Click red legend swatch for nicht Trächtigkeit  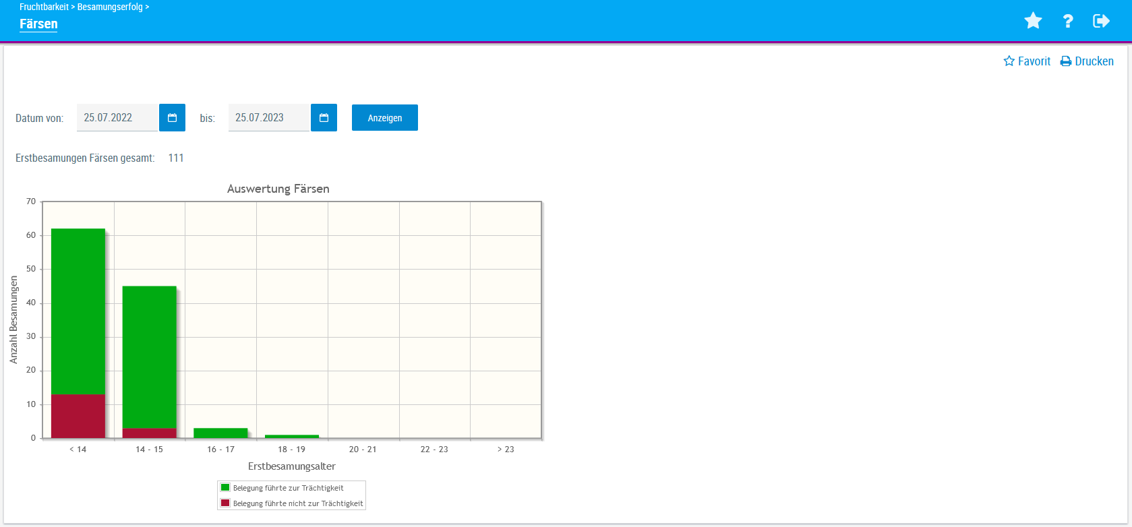coord(225,503)
